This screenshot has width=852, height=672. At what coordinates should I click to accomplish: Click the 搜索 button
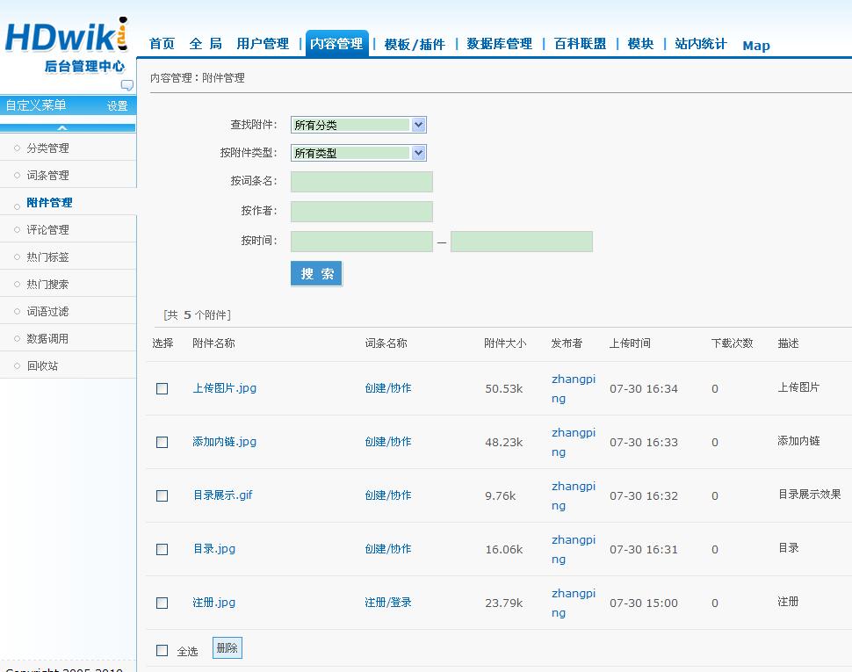pyautogui.click(x=316, y=273)
